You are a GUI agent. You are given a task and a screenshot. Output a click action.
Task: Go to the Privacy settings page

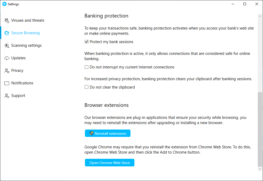click(x=17, y=71)
